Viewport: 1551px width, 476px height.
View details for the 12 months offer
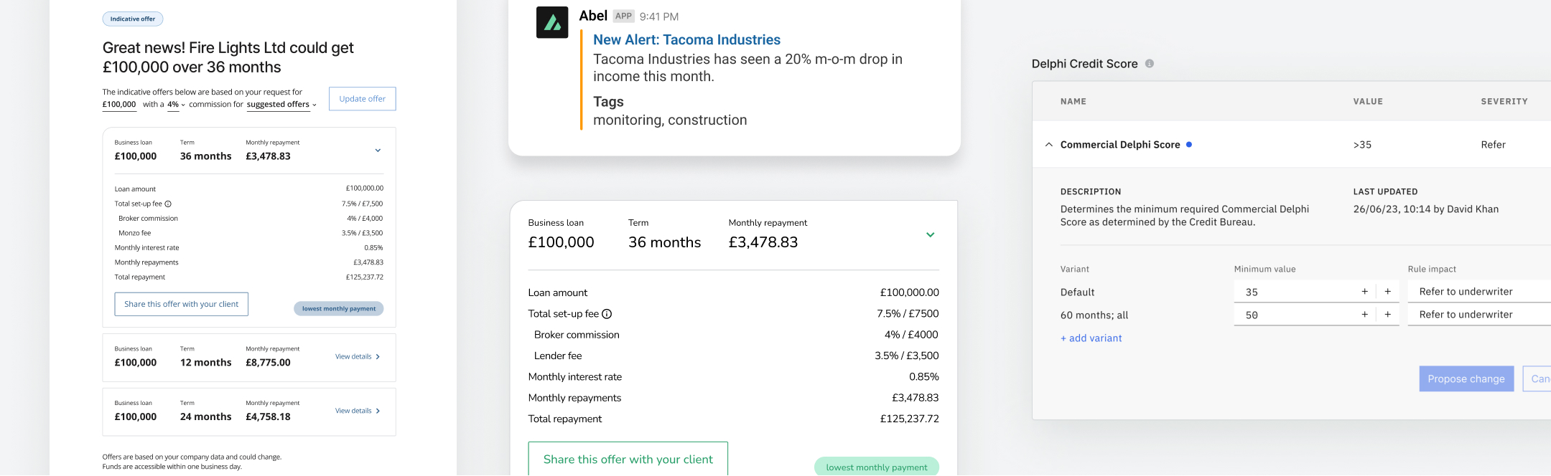point(357,357)
